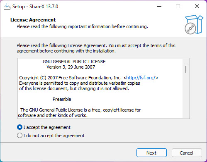207x162 pixels.
Task: Click the Next button
Action: (151, 153)
